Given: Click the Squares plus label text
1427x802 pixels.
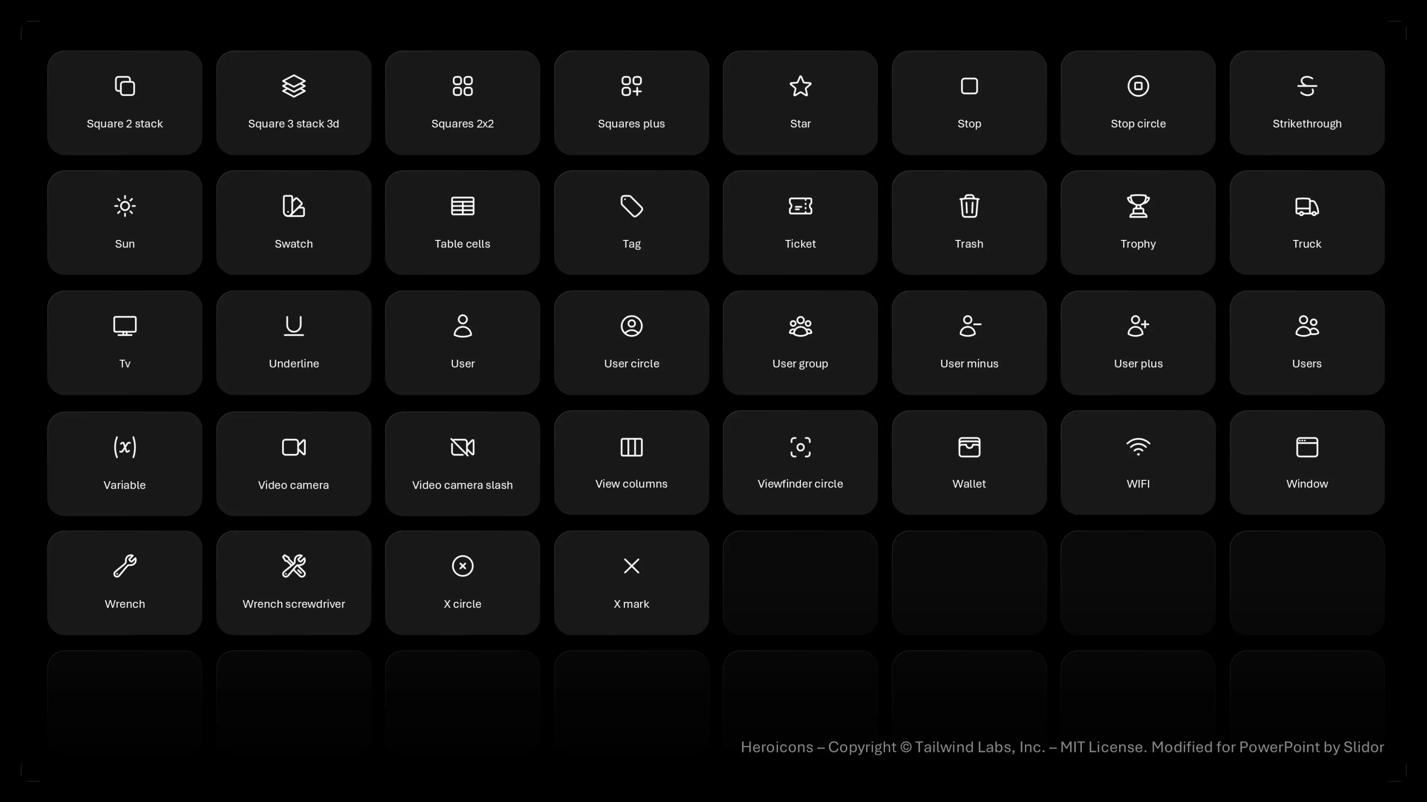Looking at the screenshot, I should point(631,124).
